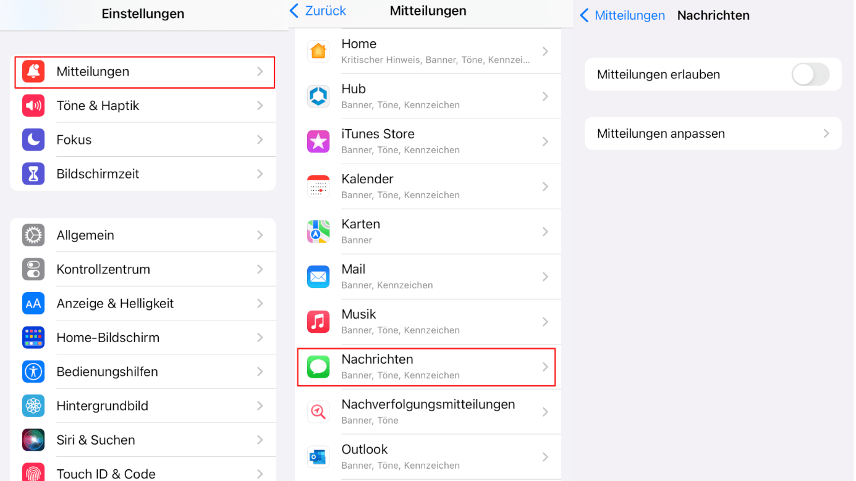
Task: Open the Siri & Suchen icon
Action: pos(33,440)
